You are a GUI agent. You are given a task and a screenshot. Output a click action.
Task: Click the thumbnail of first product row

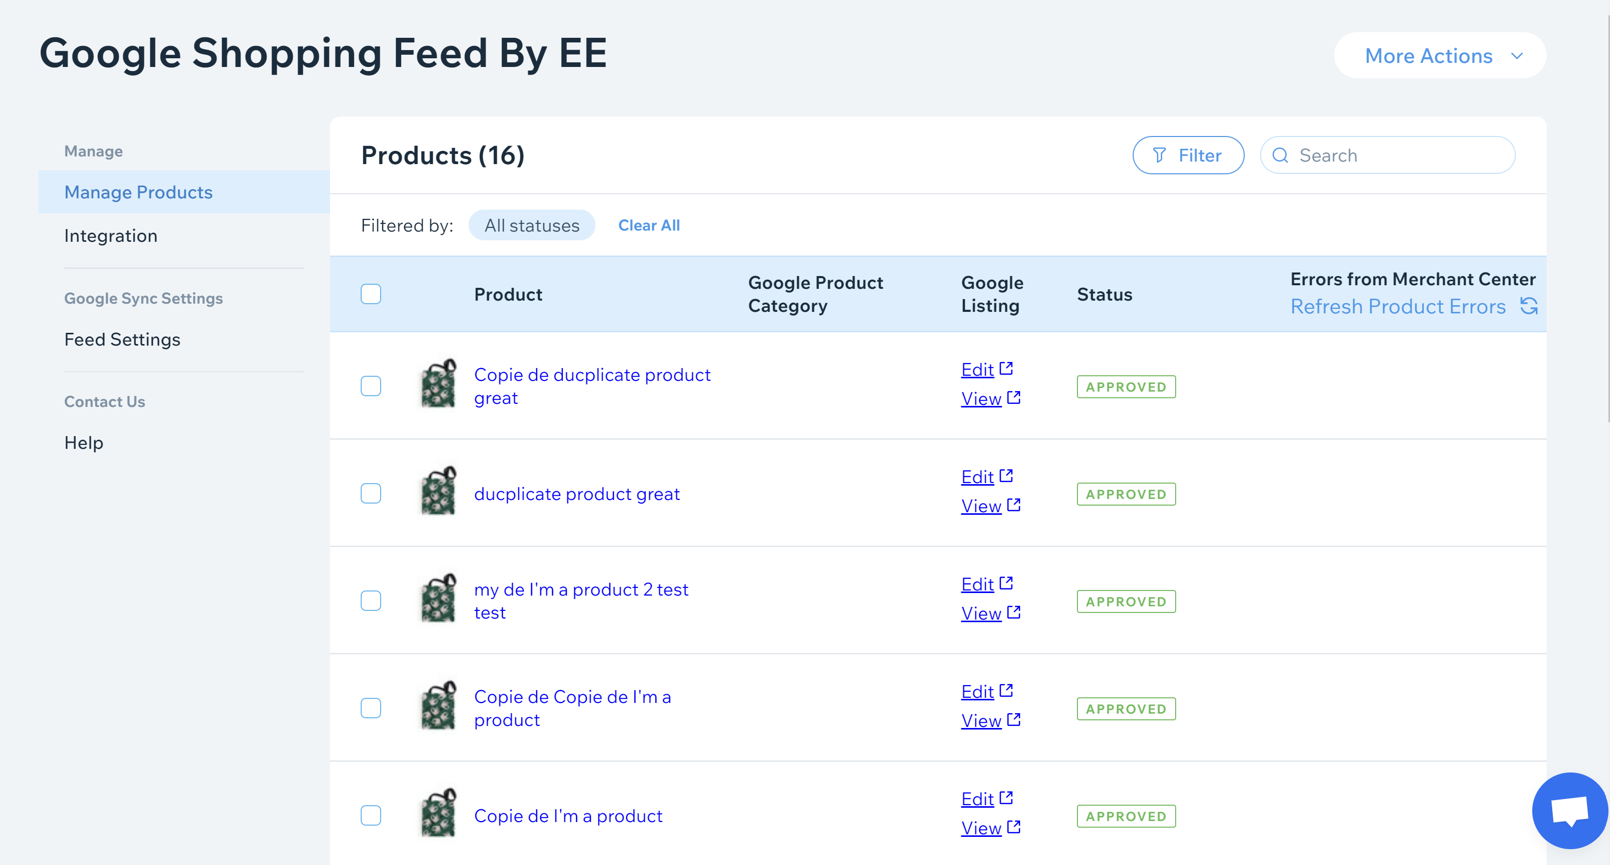438,384
